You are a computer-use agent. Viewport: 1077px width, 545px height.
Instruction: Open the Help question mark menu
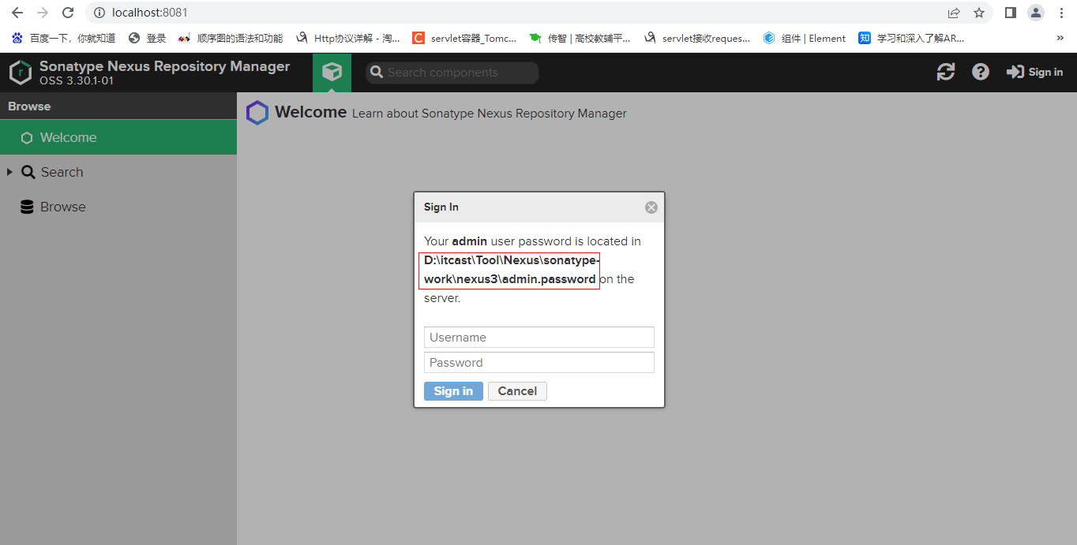pos(980,73)
